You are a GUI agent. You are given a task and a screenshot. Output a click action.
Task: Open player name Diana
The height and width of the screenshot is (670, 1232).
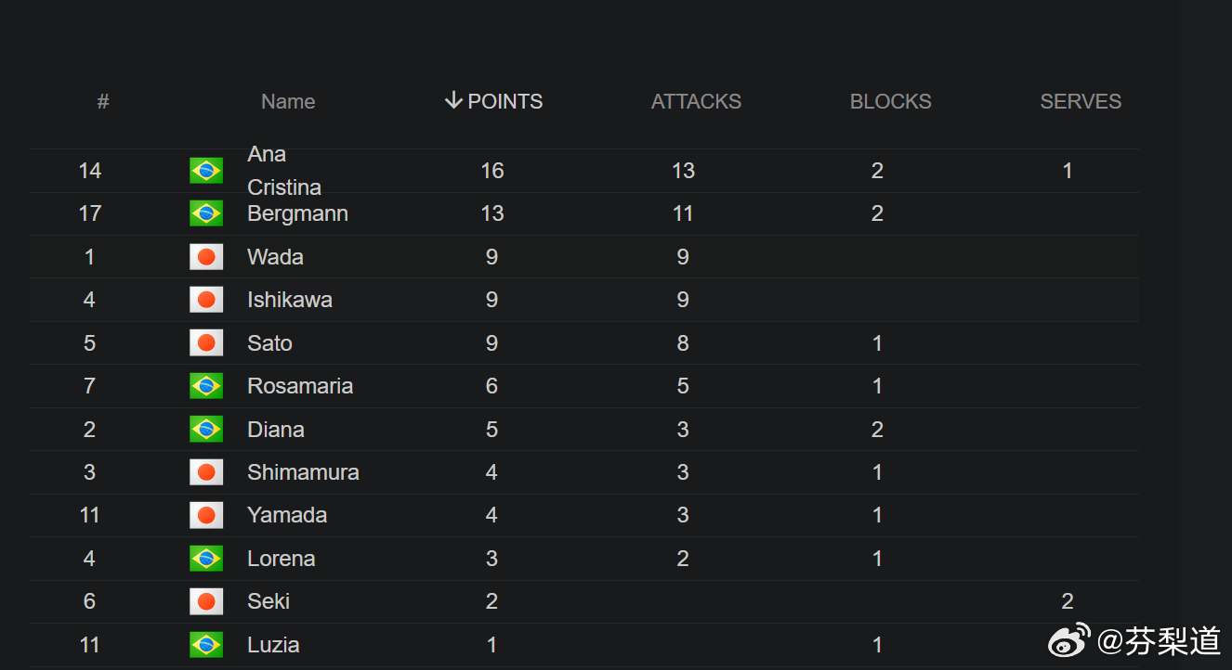[276, 430]
